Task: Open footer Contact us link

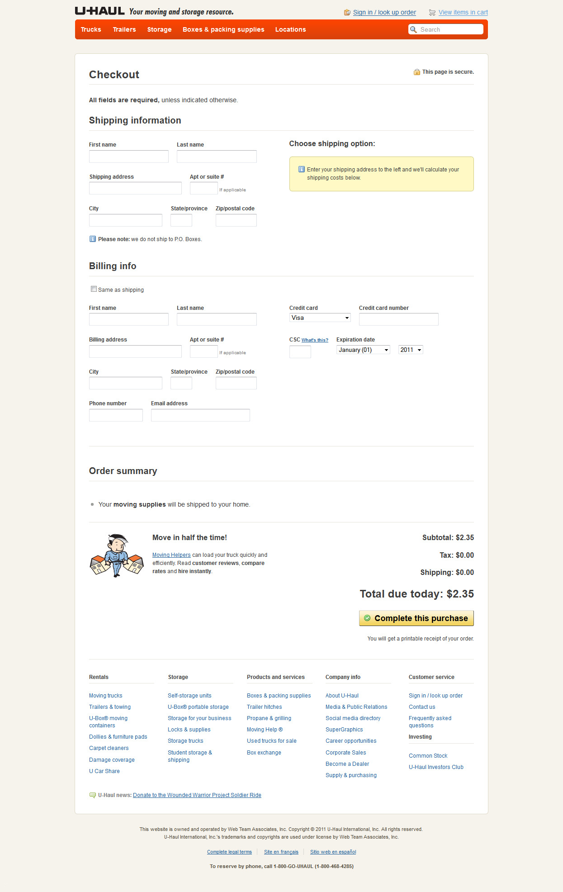Action: click(422, 707)
